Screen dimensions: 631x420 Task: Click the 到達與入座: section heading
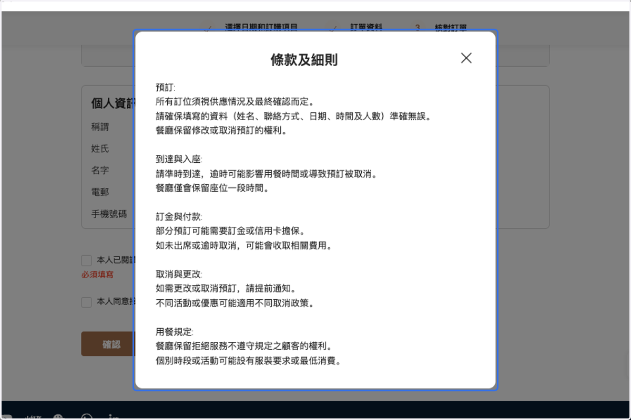[179, 160]
